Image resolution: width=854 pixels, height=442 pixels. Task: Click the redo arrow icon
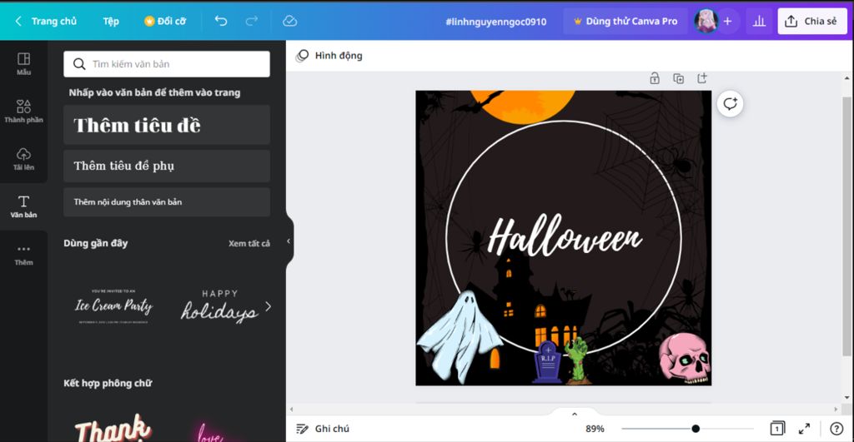coord(251,21)
